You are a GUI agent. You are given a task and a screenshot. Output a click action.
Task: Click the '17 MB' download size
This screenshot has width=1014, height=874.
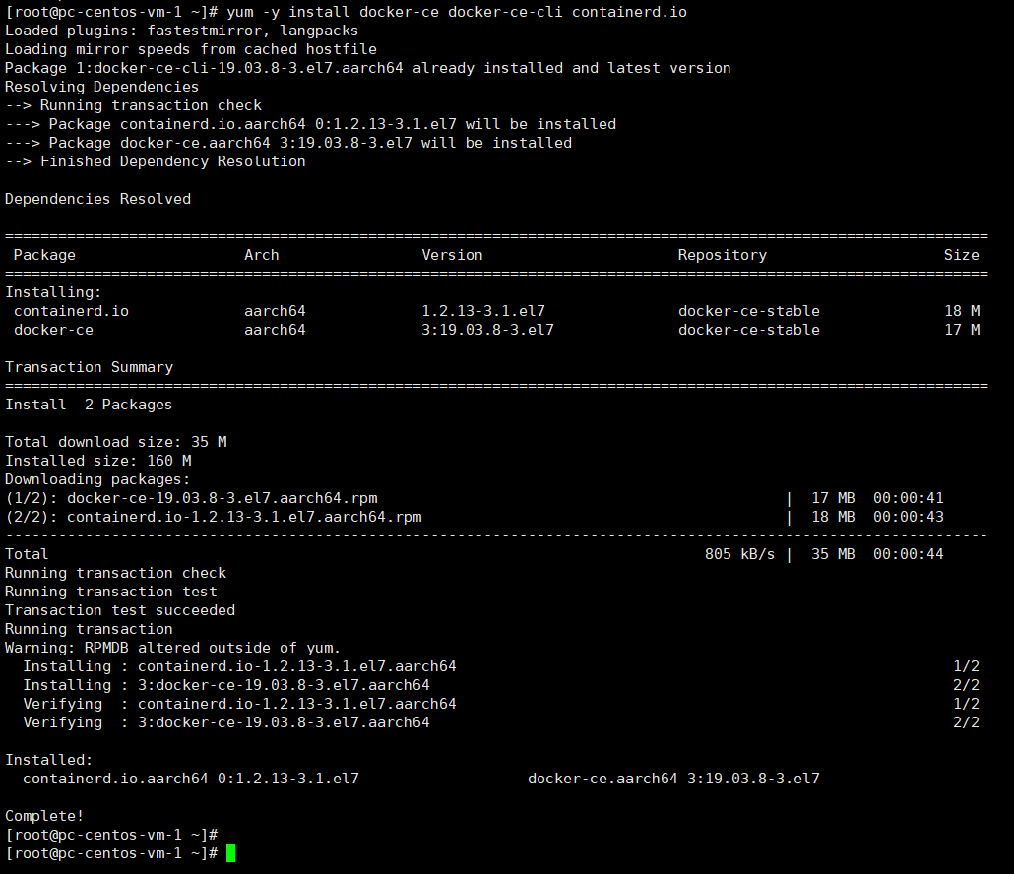click(x=833, y=499)
